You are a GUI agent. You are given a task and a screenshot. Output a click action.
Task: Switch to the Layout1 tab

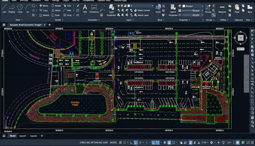pos(23,136)
